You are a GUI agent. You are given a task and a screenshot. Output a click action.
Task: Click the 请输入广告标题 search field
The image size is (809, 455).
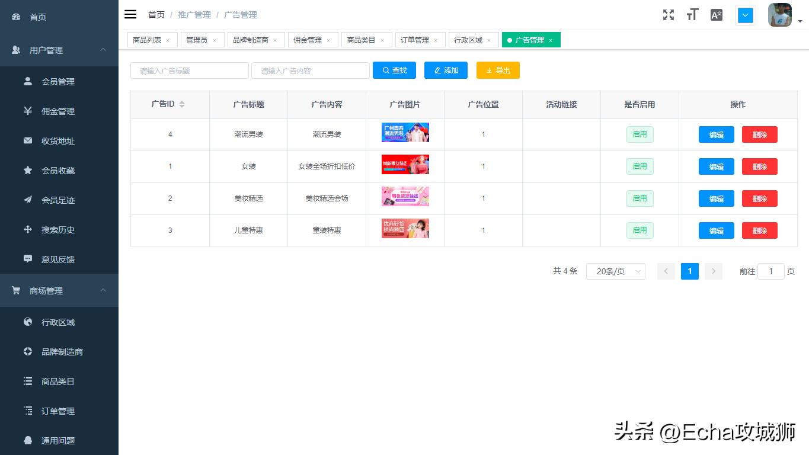click(189, 70)
